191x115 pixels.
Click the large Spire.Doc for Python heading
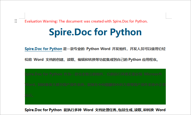[x=95, y=32]
